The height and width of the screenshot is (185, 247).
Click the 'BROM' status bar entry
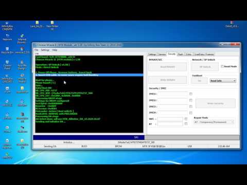point(118,146)
